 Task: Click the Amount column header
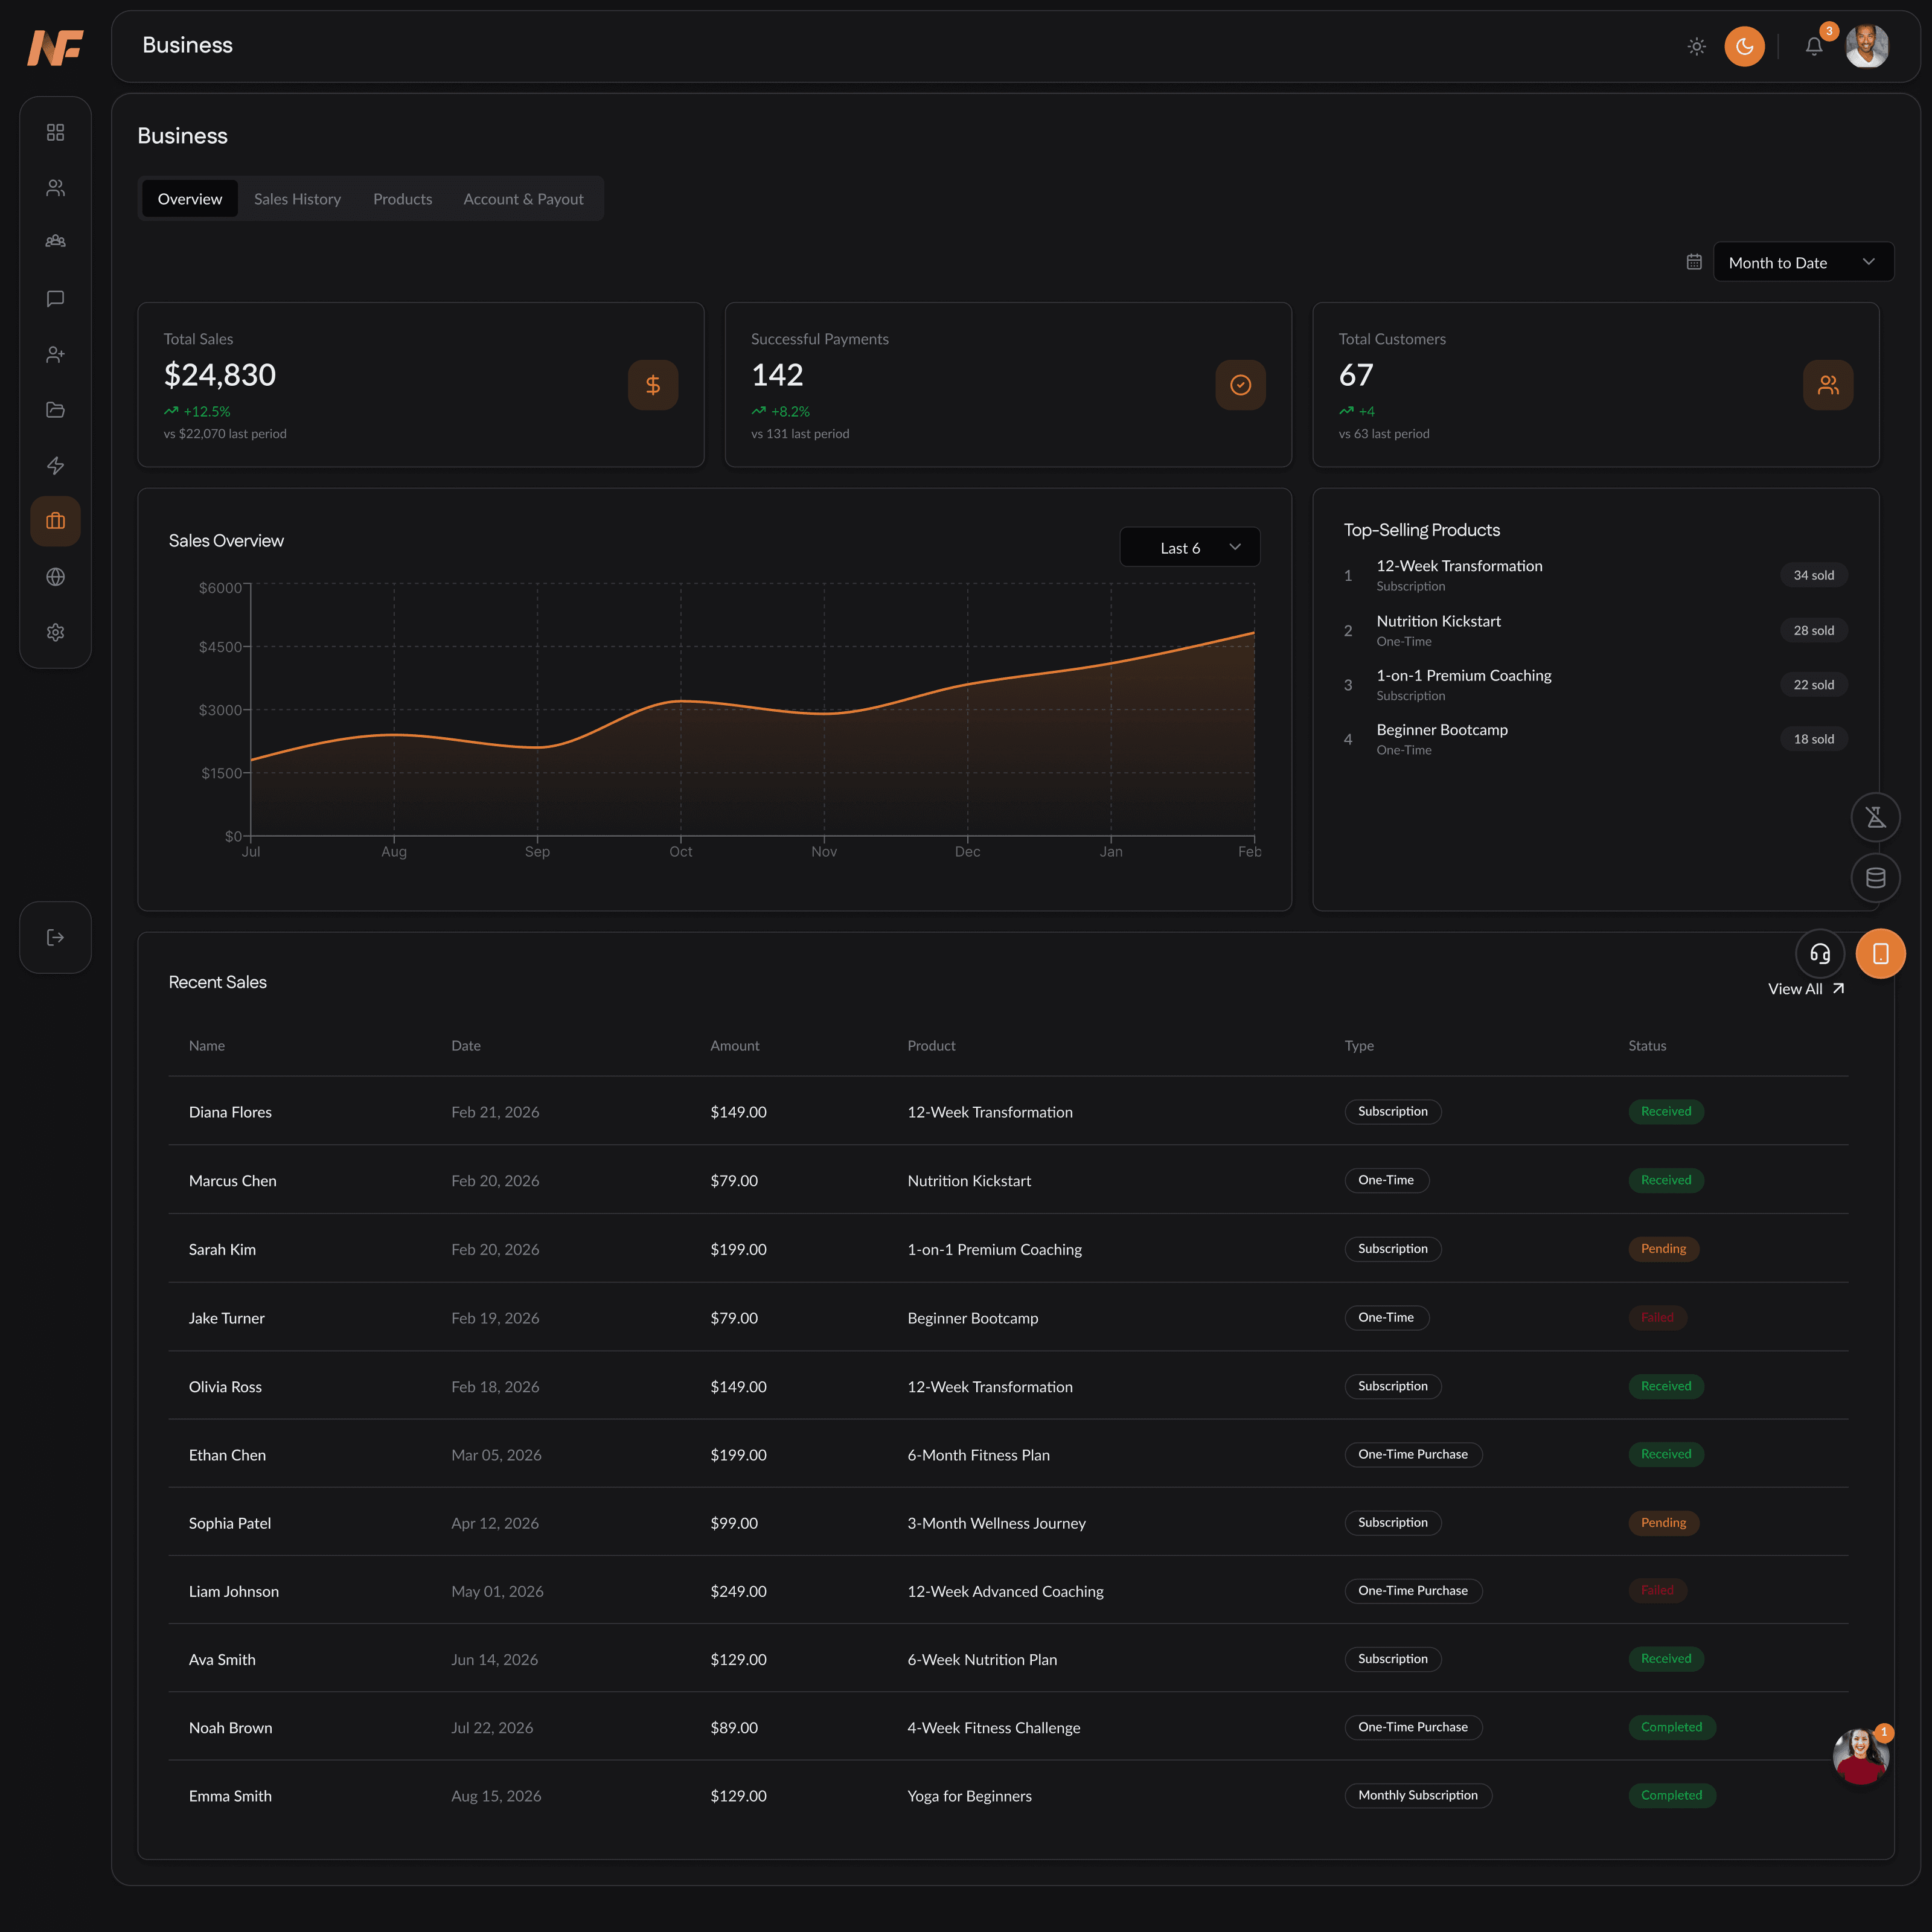pyautogui.click(x=735, y=1046)
